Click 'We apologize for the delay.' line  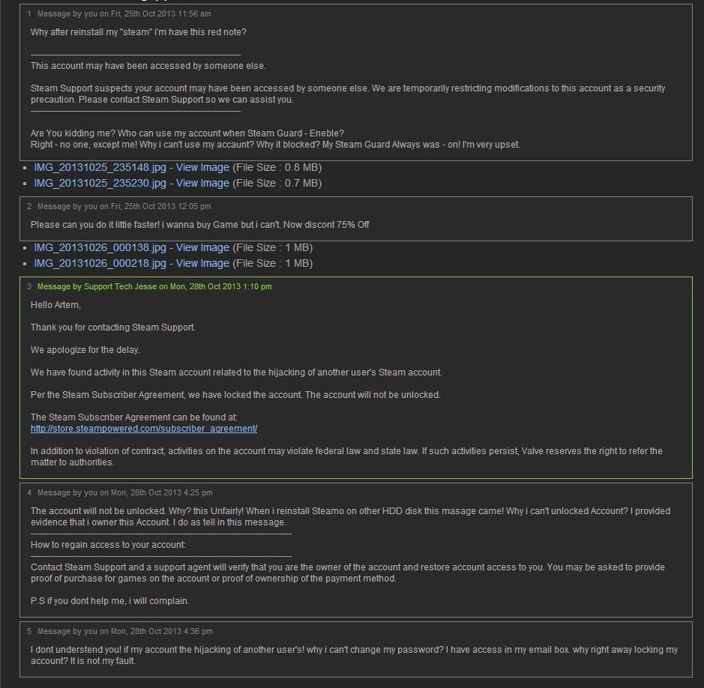(85, 350)
